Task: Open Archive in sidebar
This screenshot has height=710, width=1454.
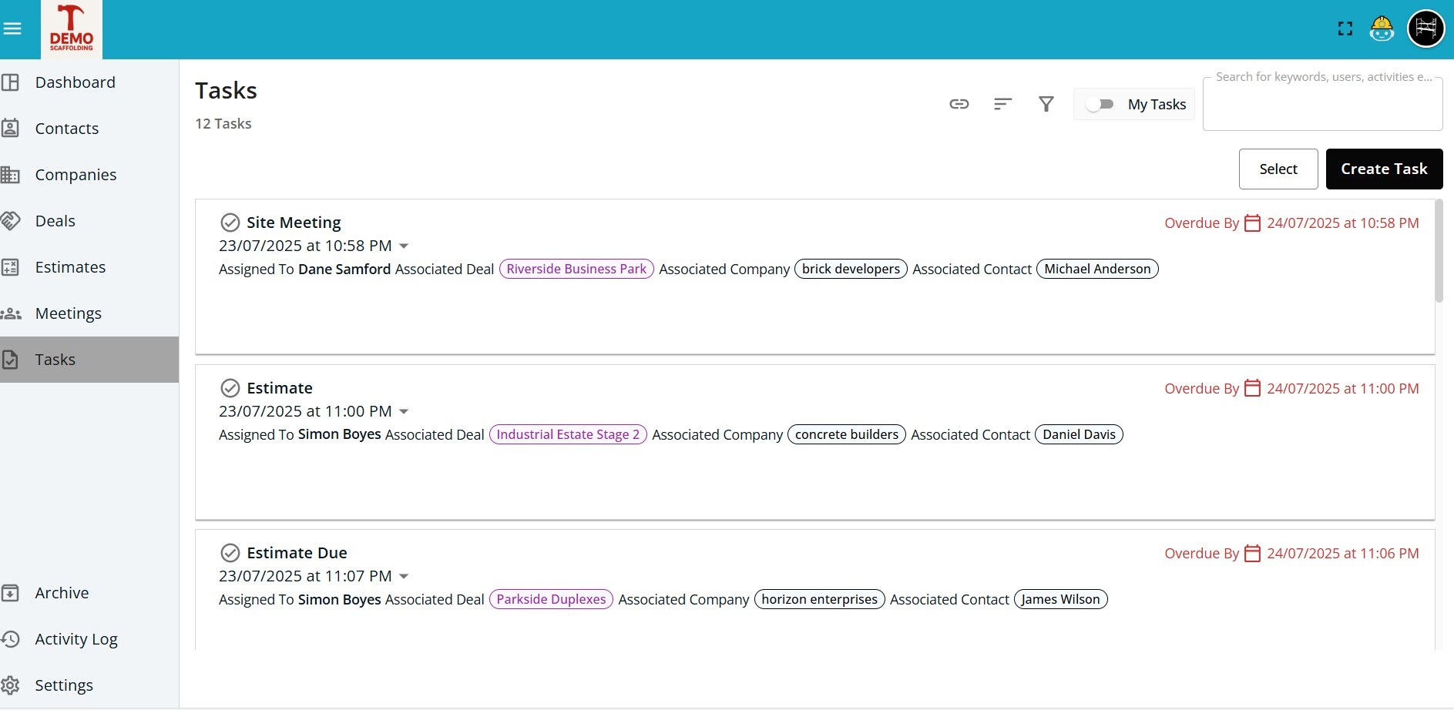Action: pyautogui.click(x=89, y=593)
